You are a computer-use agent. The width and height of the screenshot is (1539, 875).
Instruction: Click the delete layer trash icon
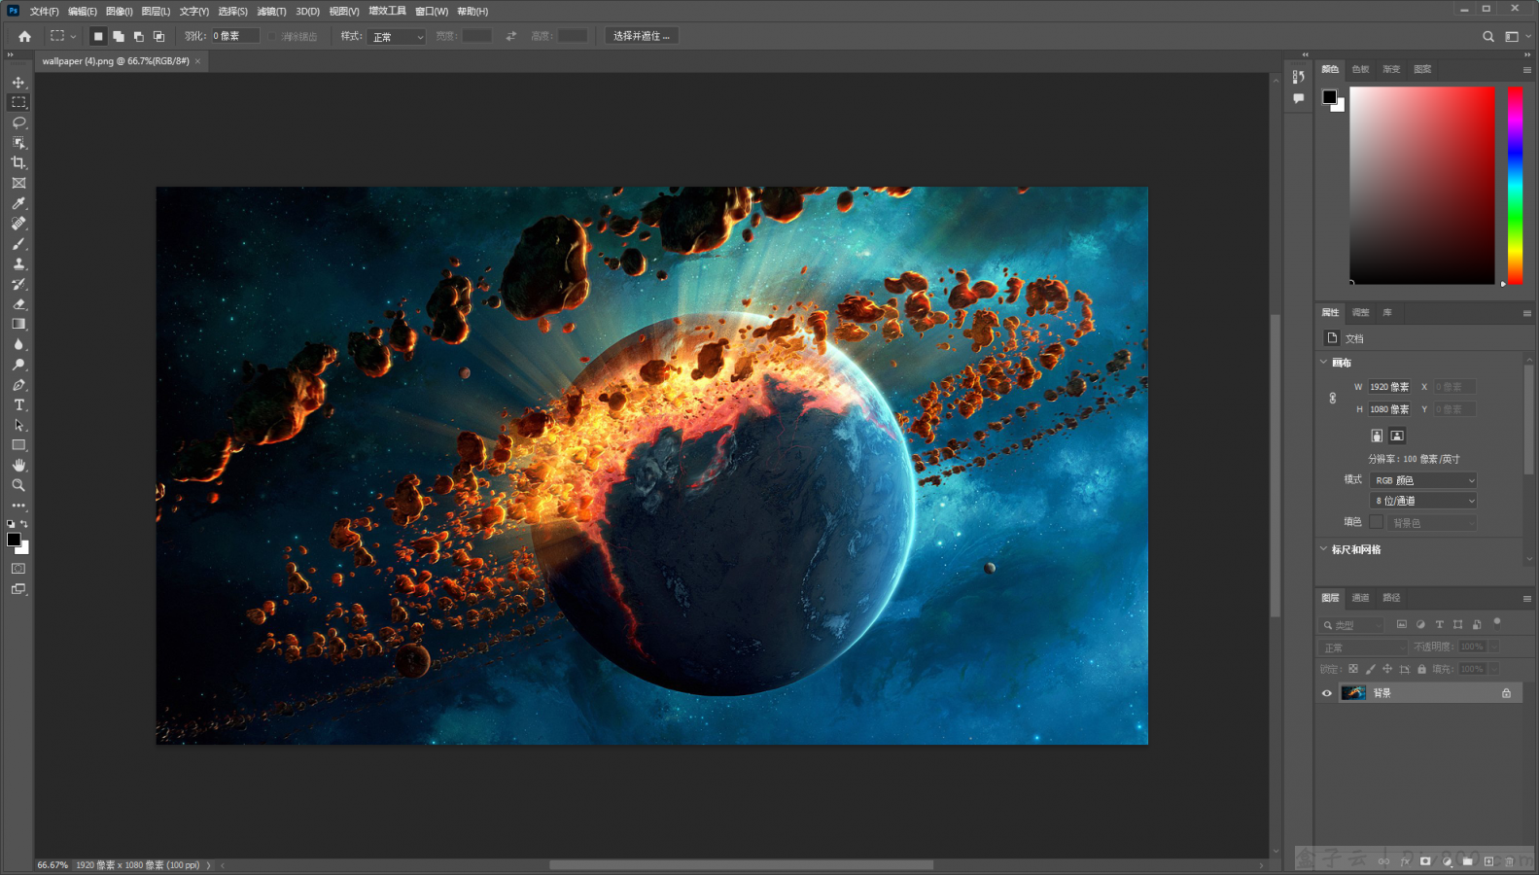pyautogui.click(x=1509, y=861)
